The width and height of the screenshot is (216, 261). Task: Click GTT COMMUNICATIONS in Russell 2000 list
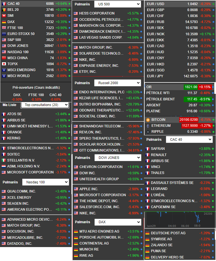tap(108, 150)
